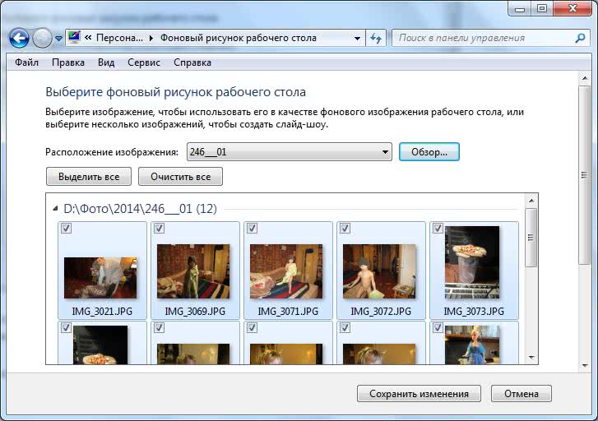598x421 pixels.
Task: Uncheck checkbox below IMG_3071.JPG in second row
Action: pyautogui.click(x=252, y=327)
